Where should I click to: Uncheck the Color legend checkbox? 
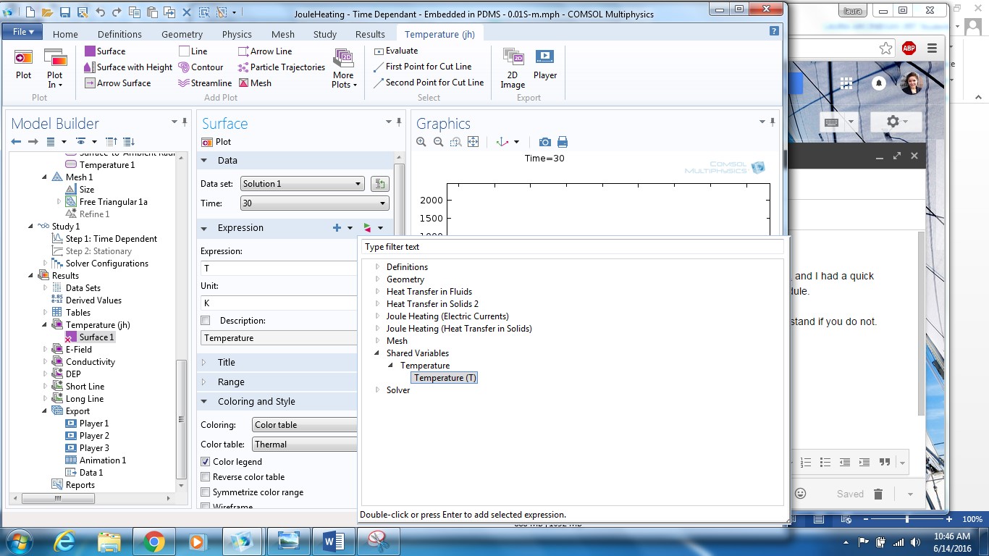coord(206,462)
